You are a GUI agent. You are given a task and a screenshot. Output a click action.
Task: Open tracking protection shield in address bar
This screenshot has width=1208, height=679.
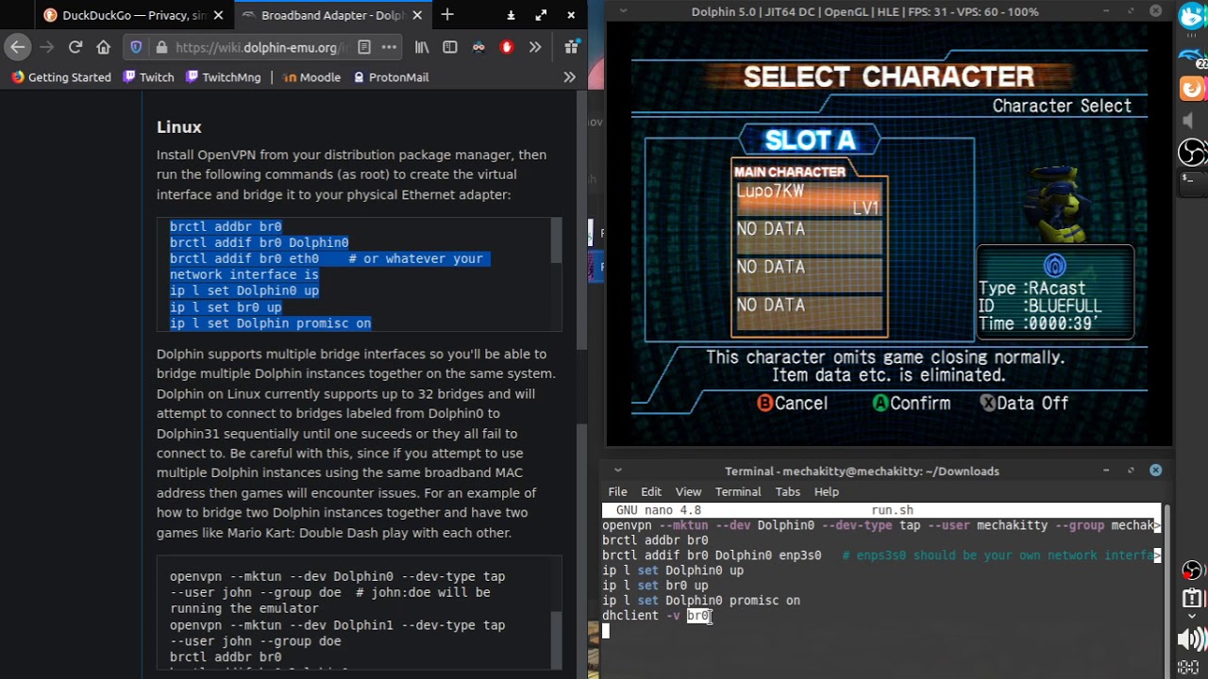136,47
